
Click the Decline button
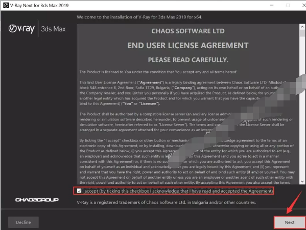[23, 222]
